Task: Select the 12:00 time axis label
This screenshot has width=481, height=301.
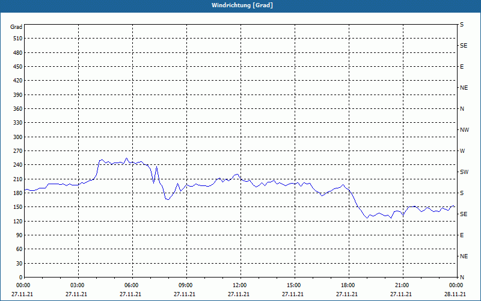Action: 240,285
